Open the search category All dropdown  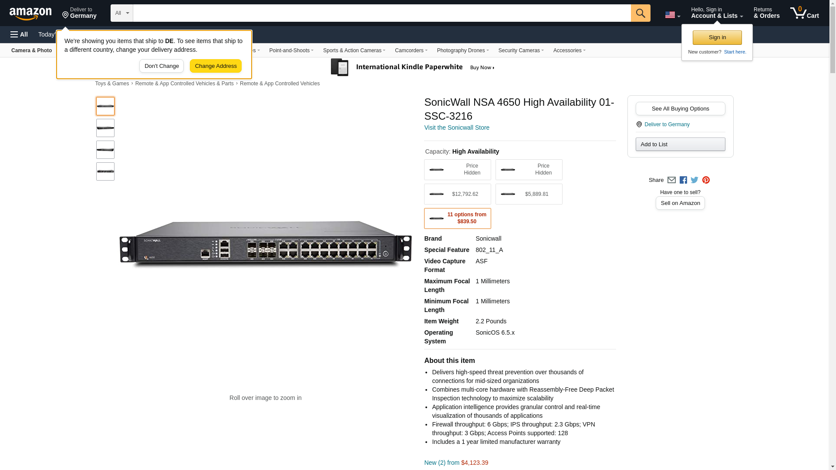(x=121, y=13)
